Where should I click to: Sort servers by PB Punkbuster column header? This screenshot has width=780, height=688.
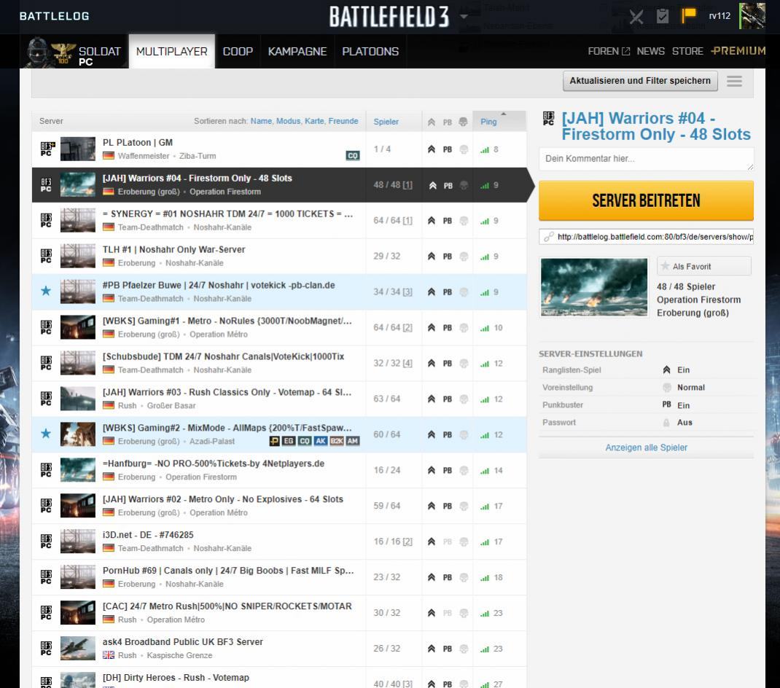pos(447,122)
